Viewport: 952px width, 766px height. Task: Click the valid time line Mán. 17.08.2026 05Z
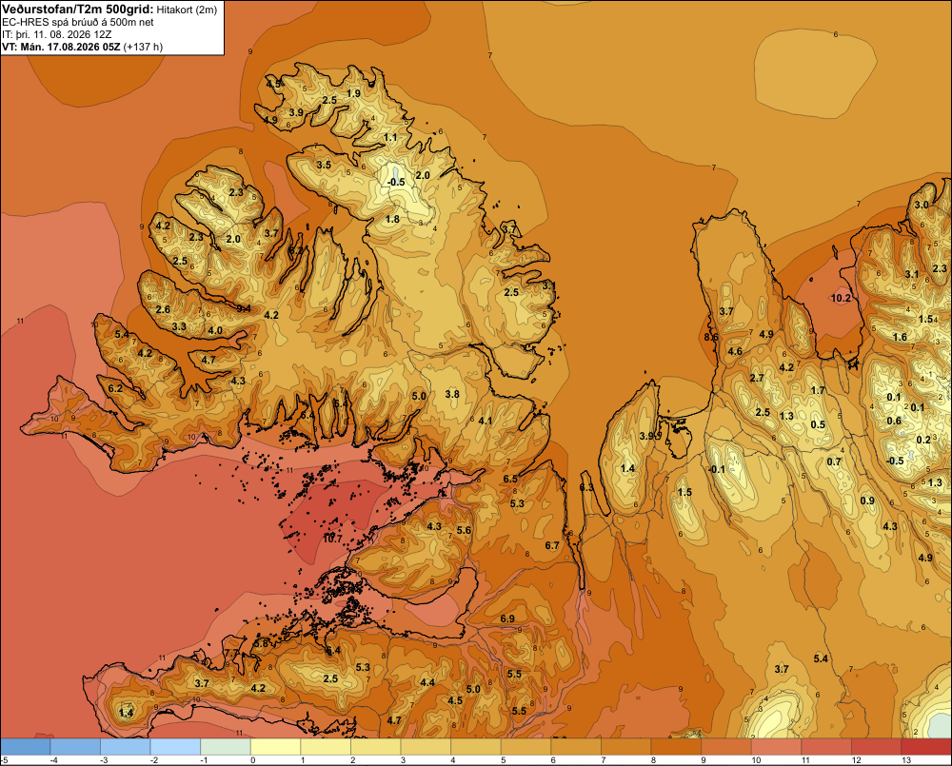tap(69, 47)
